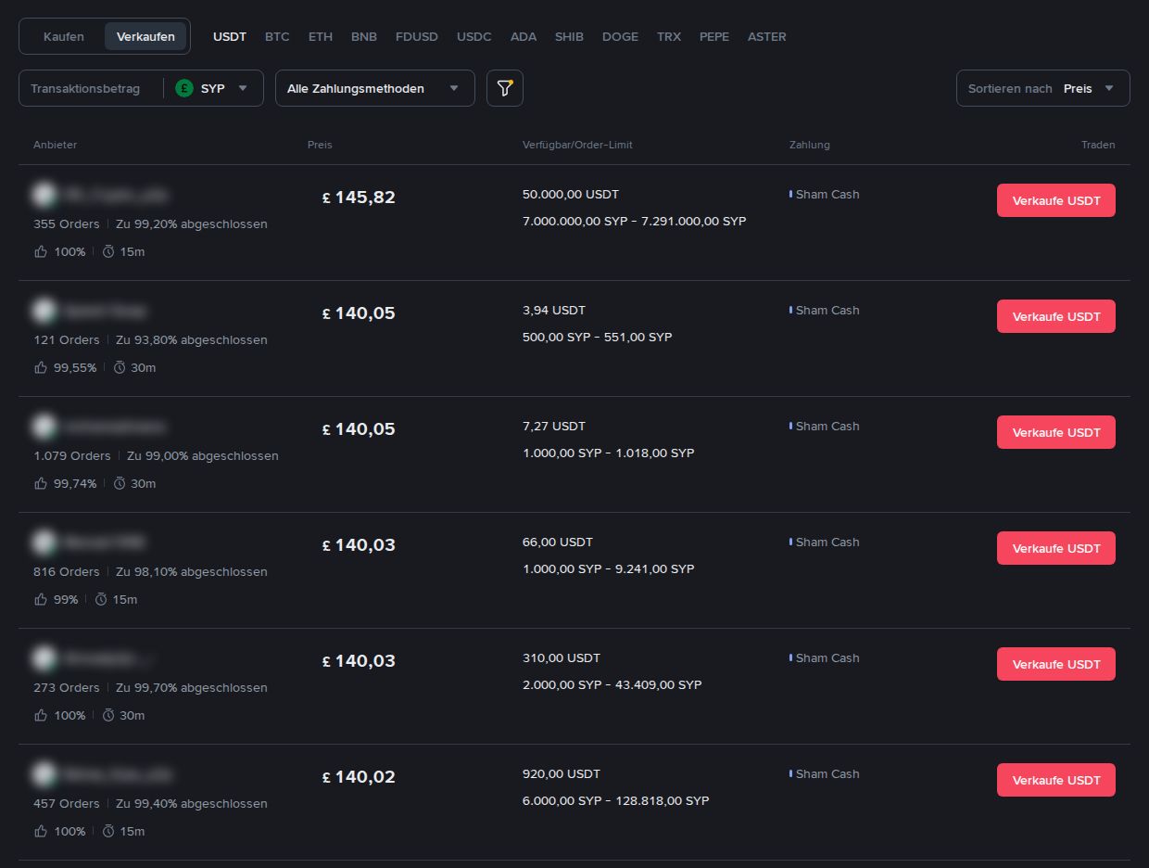Click the green SYP currency icon
1149x868 pixels.
(184, 88)
